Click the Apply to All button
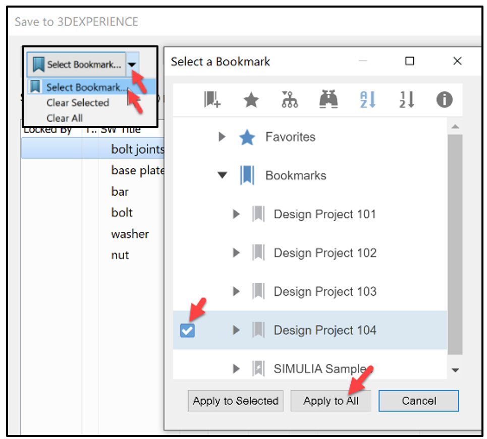487x439 pixels. coord(331,401)
